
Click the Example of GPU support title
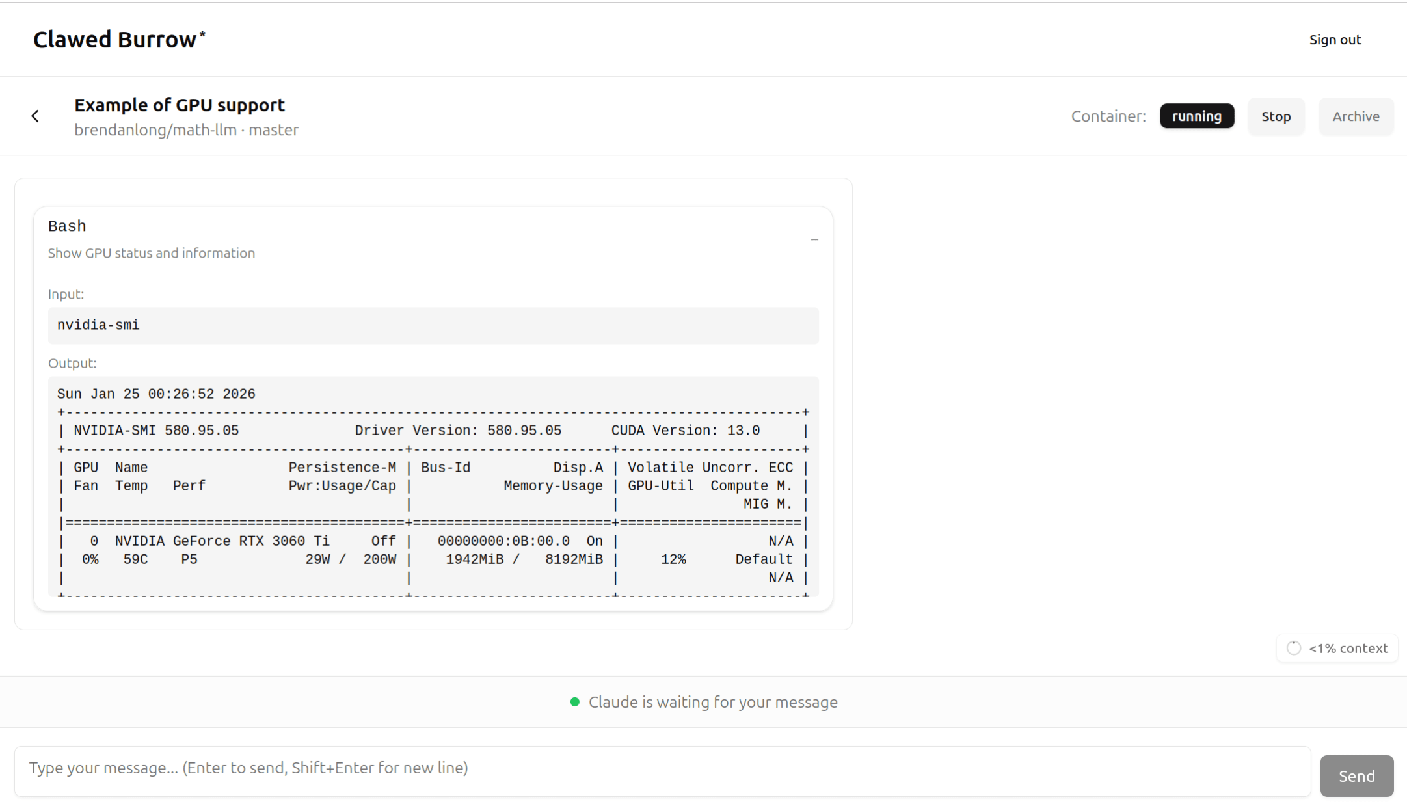click(180, 105)
